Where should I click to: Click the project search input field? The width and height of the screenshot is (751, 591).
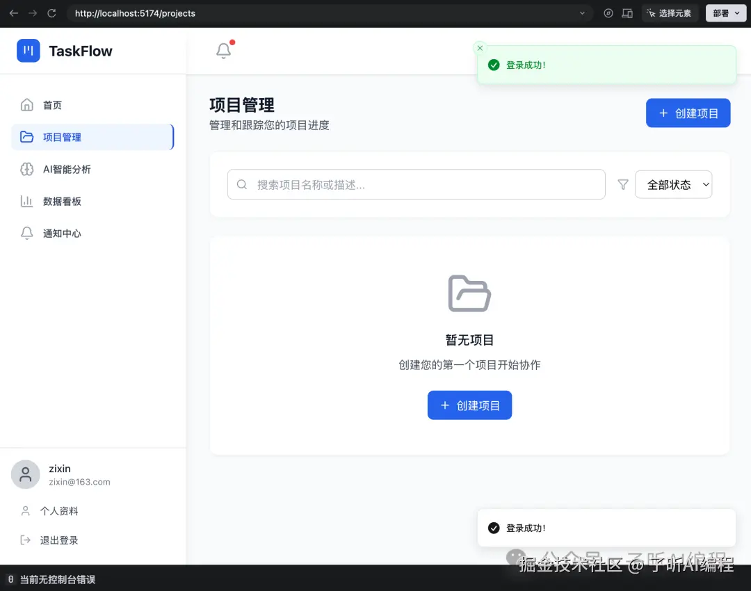(416, 184)
